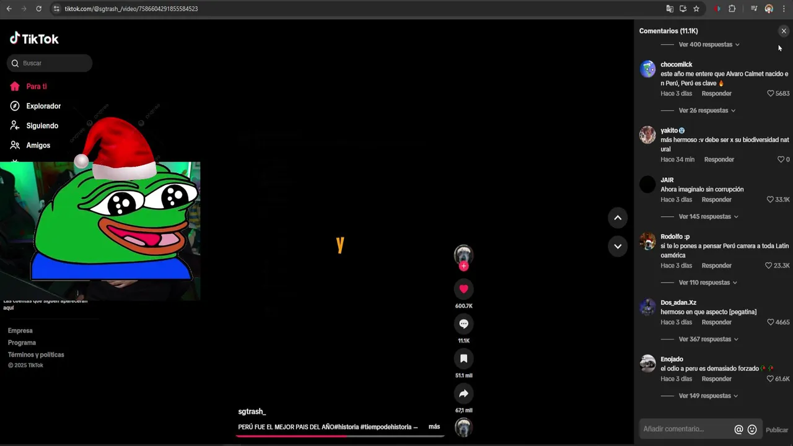Viewport: 793px width, 446px height.
Task: Click in the Buscar search field
Action: click(50, 63)
